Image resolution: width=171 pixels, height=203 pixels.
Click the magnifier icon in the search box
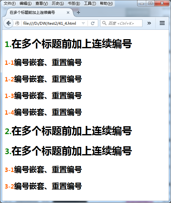(104, 23)
